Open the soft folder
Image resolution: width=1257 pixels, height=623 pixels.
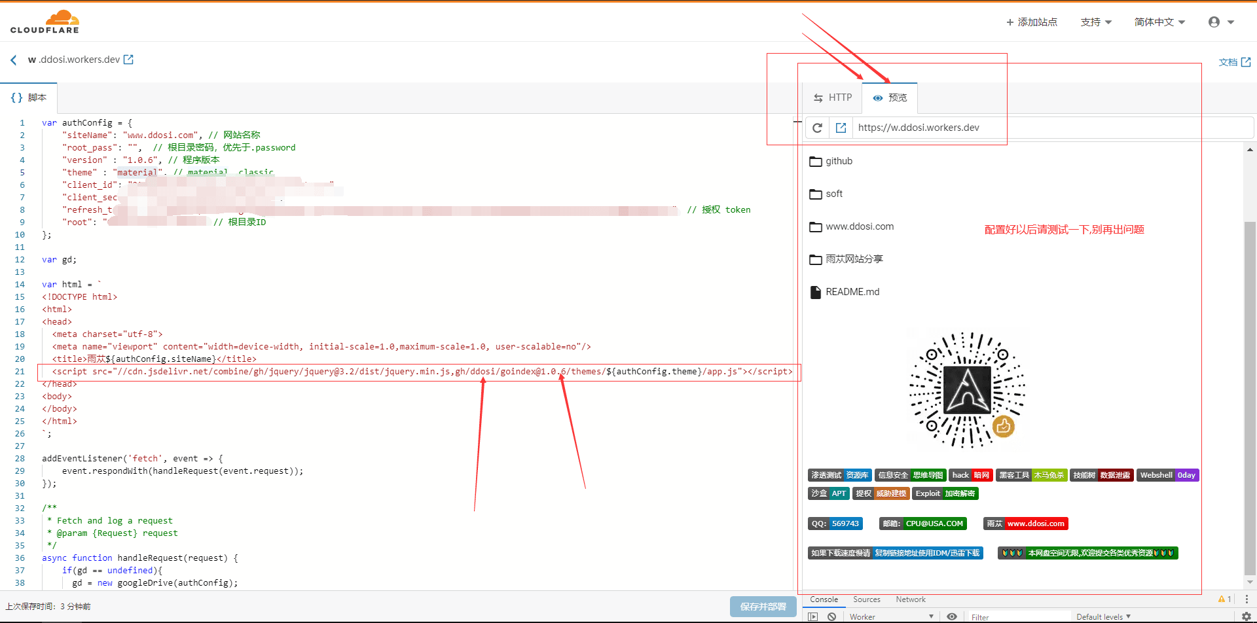click(x=834, y=194)
